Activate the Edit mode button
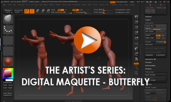This screenshot has height=102, width=171. pos(26,11)
